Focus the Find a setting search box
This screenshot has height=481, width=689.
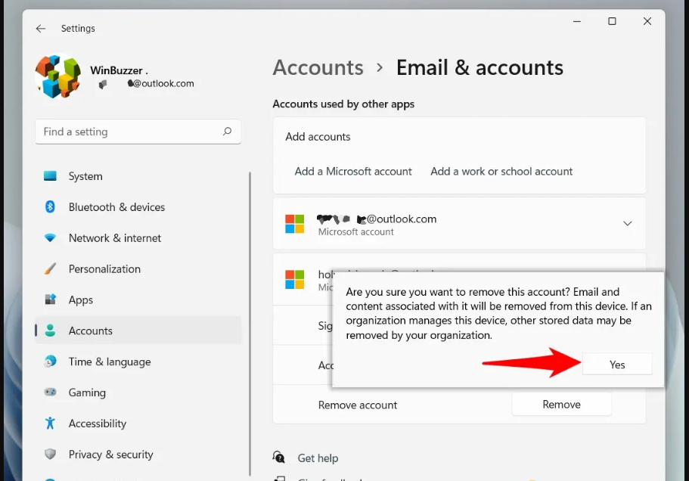point(138,132)
